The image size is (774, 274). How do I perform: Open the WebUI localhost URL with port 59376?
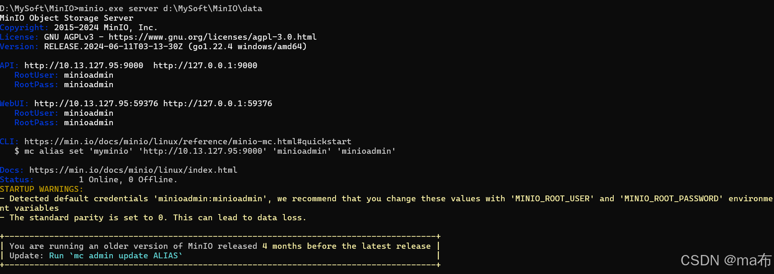[x=218, y=103]
